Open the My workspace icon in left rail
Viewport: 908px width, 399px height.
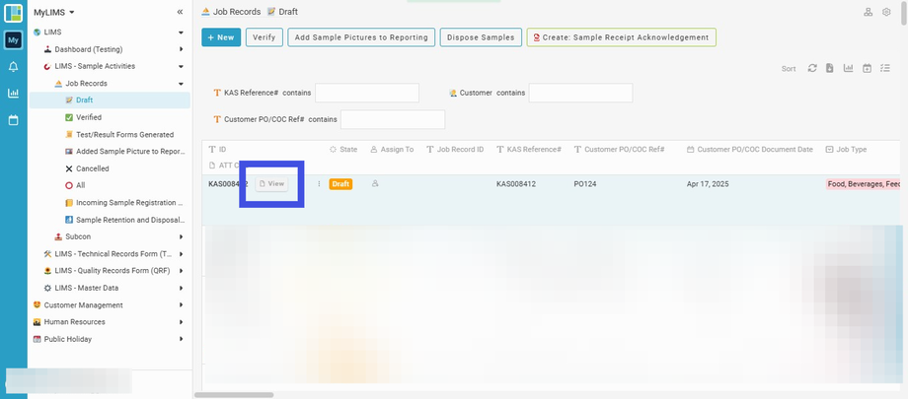point(13,39)
